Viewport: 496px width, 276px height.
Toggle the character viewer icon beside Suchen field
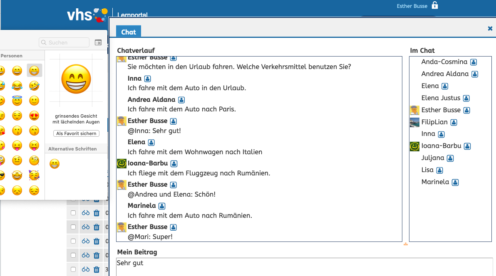click(98, 42)
